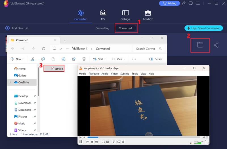
Task: Open See more options in Explorer
Action: click(x=134, y=59)
